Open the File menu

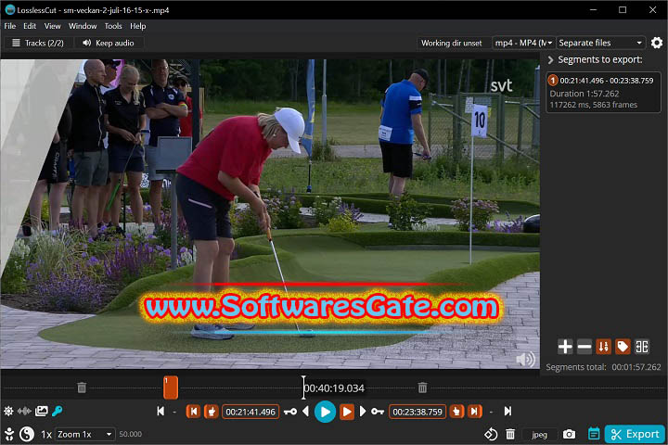click(x=10, y=26)
